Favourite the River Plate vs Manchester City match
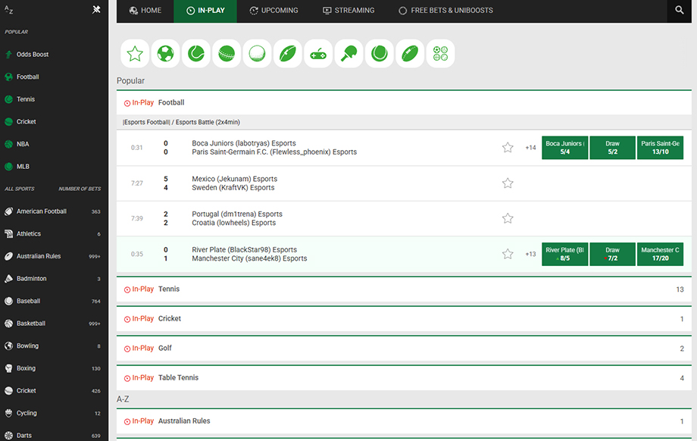The width and height of the screenshot is (697, 441). tap(508, 254)
